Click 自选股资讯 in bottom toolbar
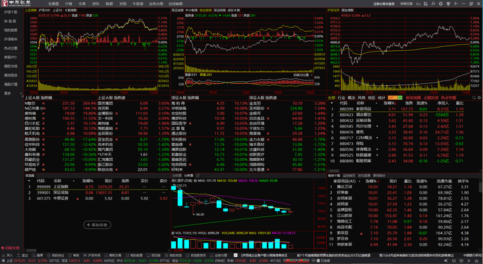 tap(196, 255)
